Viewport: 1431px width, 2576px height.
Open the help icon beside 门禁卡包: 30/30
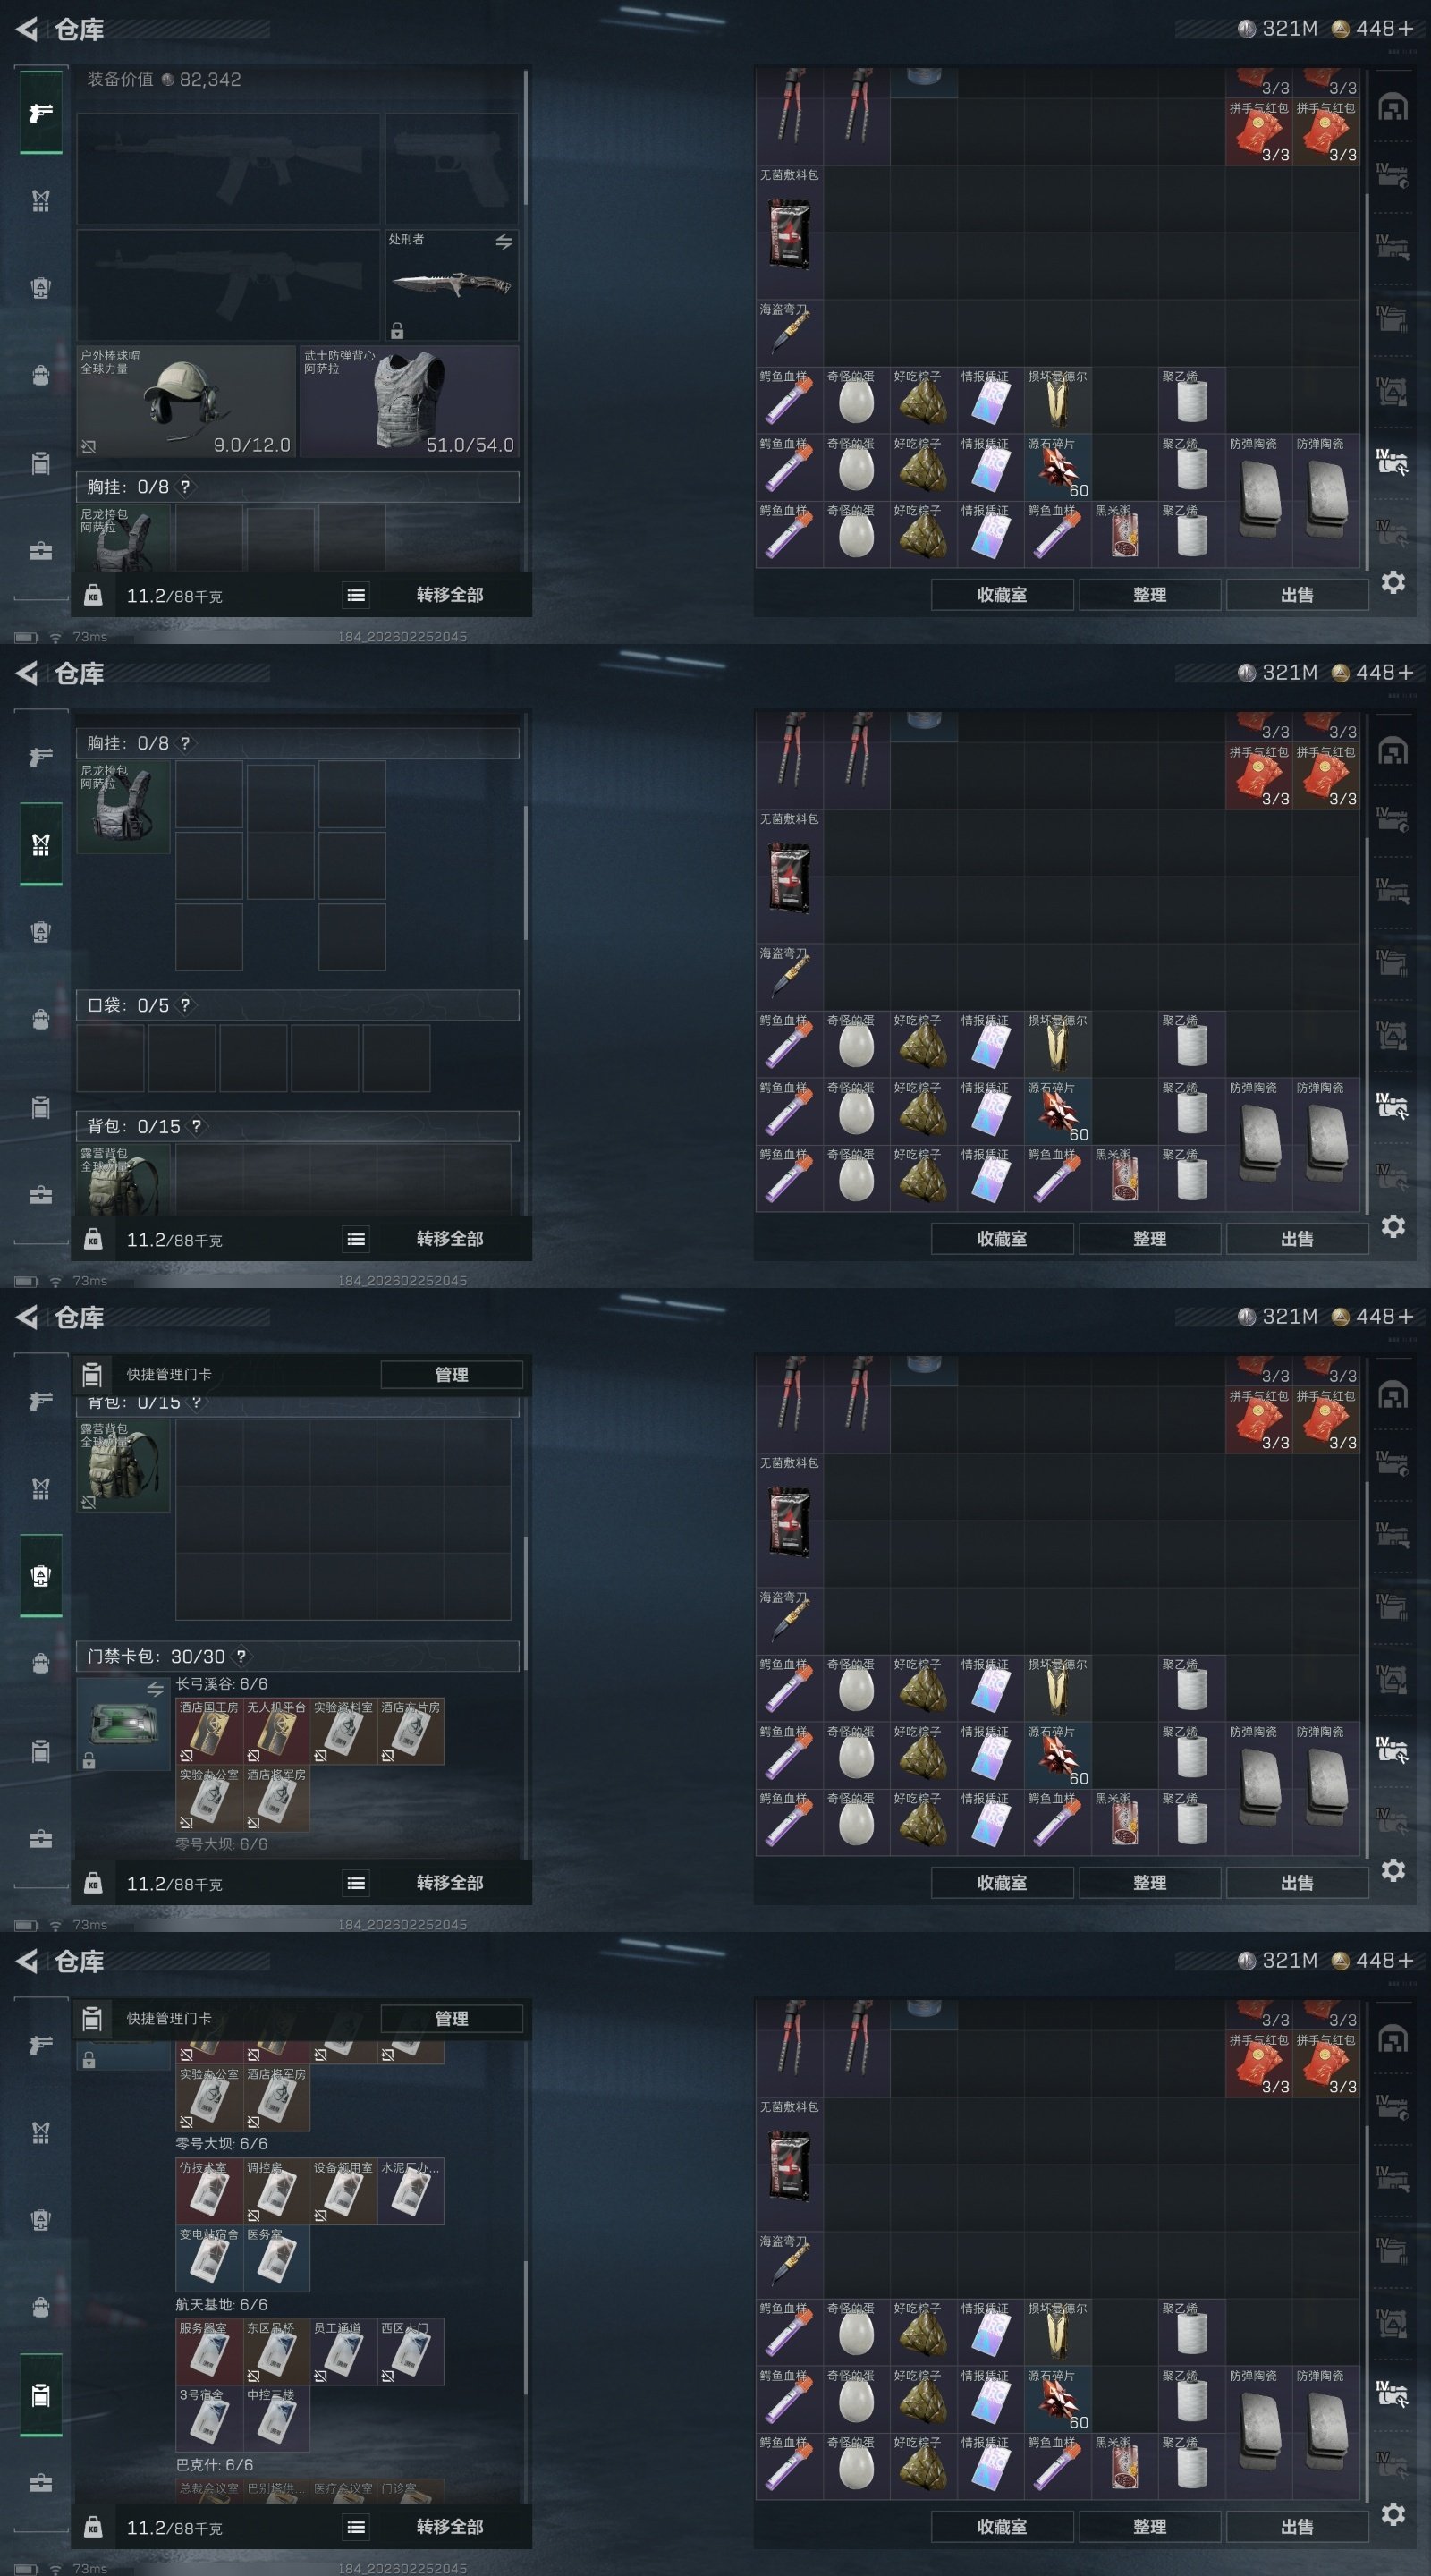pos(241,1657)
